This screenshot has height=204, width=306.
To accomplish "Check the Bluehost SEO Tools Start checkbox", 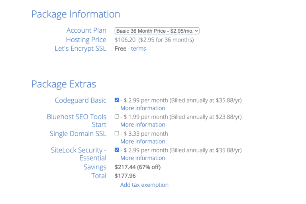I will pos(117,117).
